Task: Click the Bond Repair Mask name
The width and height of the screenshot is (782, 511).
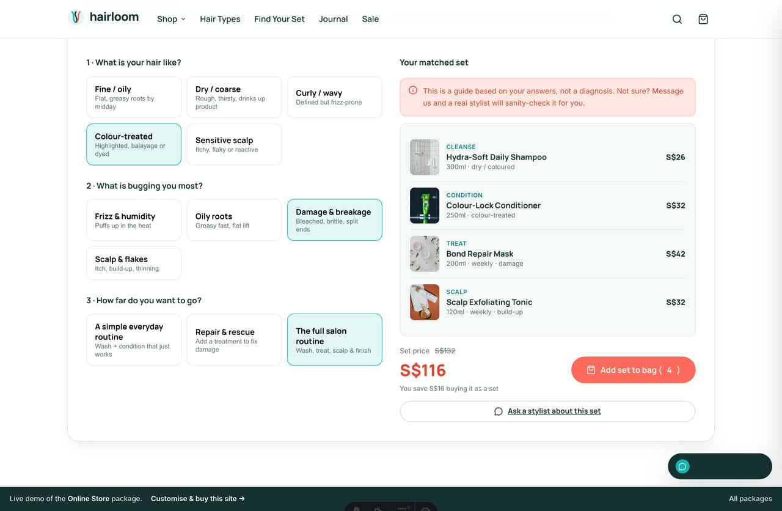Action: click(480, 254)
